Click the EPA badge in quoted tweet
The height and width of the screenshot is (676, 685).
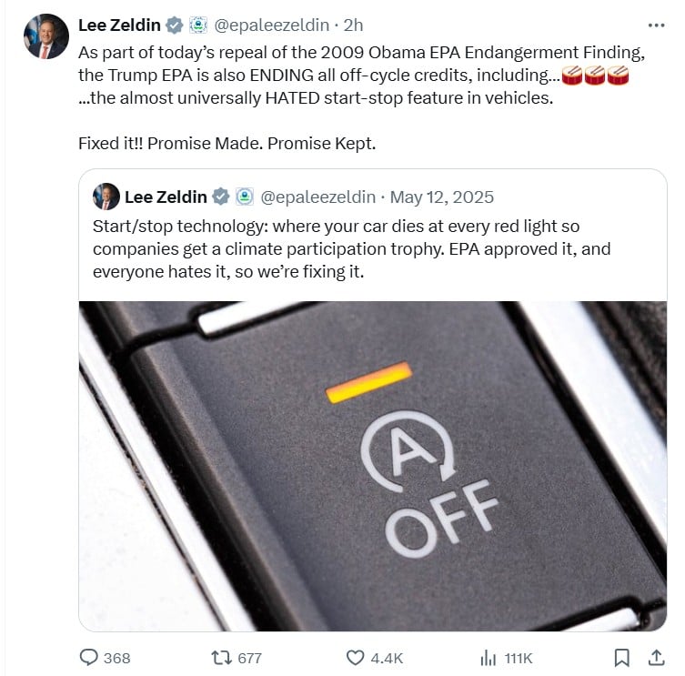pyautogui.click(x=244, y=197)
